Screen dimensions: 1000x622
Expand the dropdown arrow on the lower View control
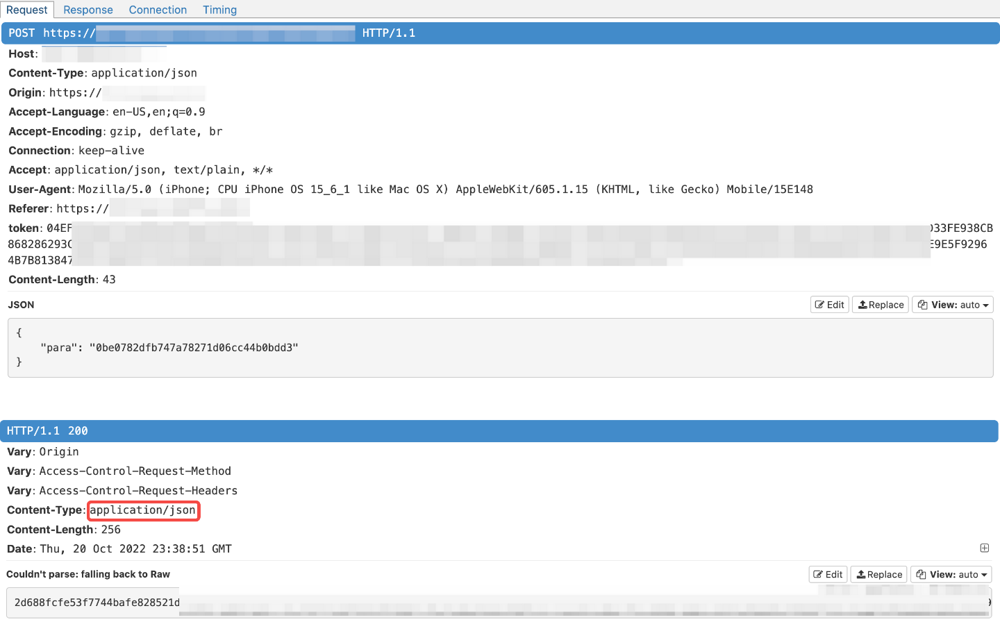(x=983, y=574)
